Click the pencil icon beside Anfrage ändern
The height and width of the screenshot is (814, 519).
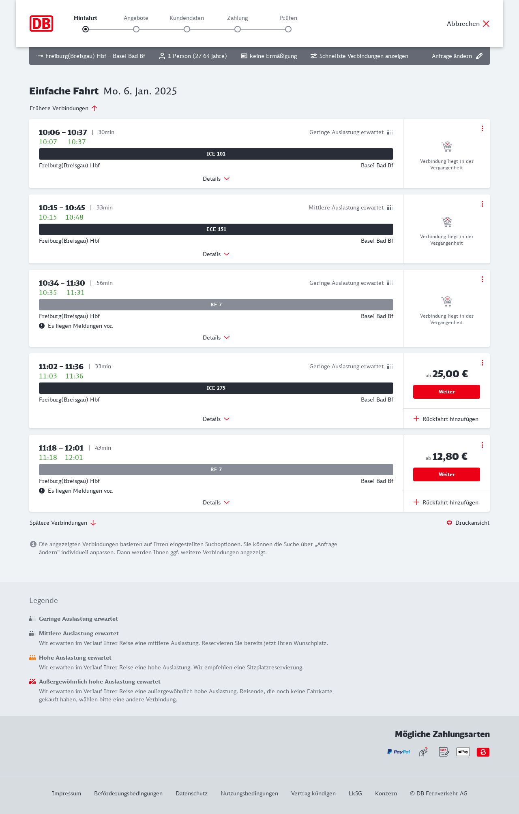click(x=479, y=56)
